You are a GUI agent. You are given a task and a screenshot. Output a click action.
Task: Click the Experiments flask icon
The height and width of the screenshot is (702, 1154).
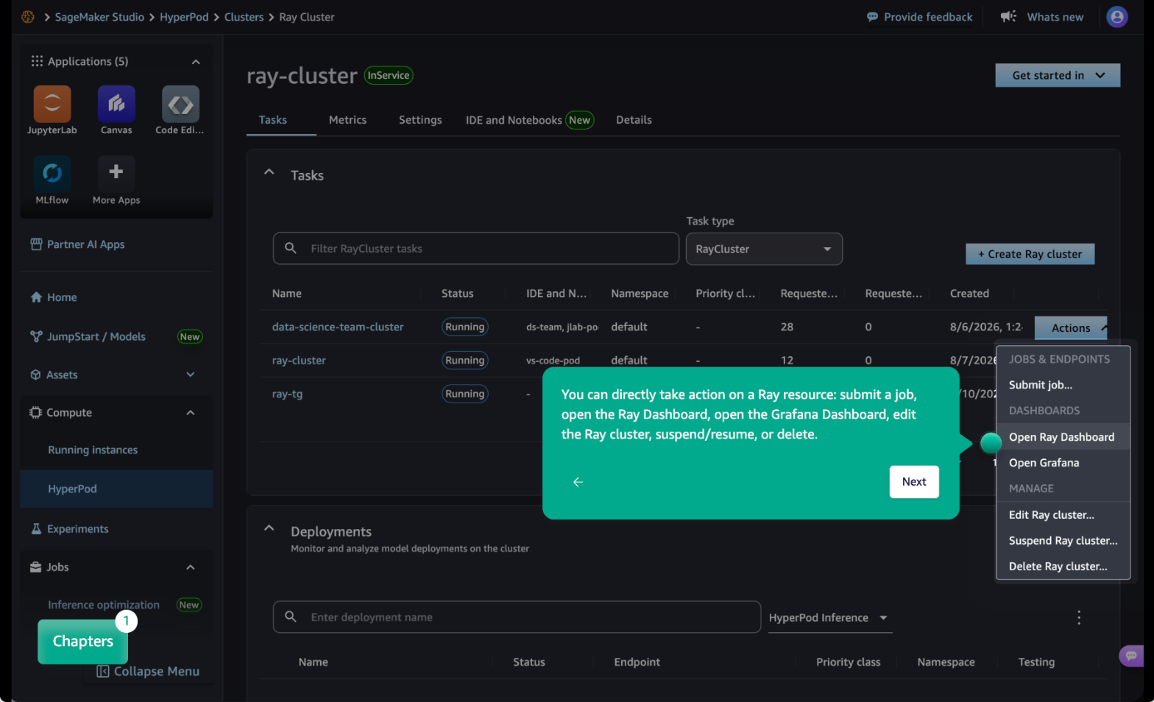[36, 529]
